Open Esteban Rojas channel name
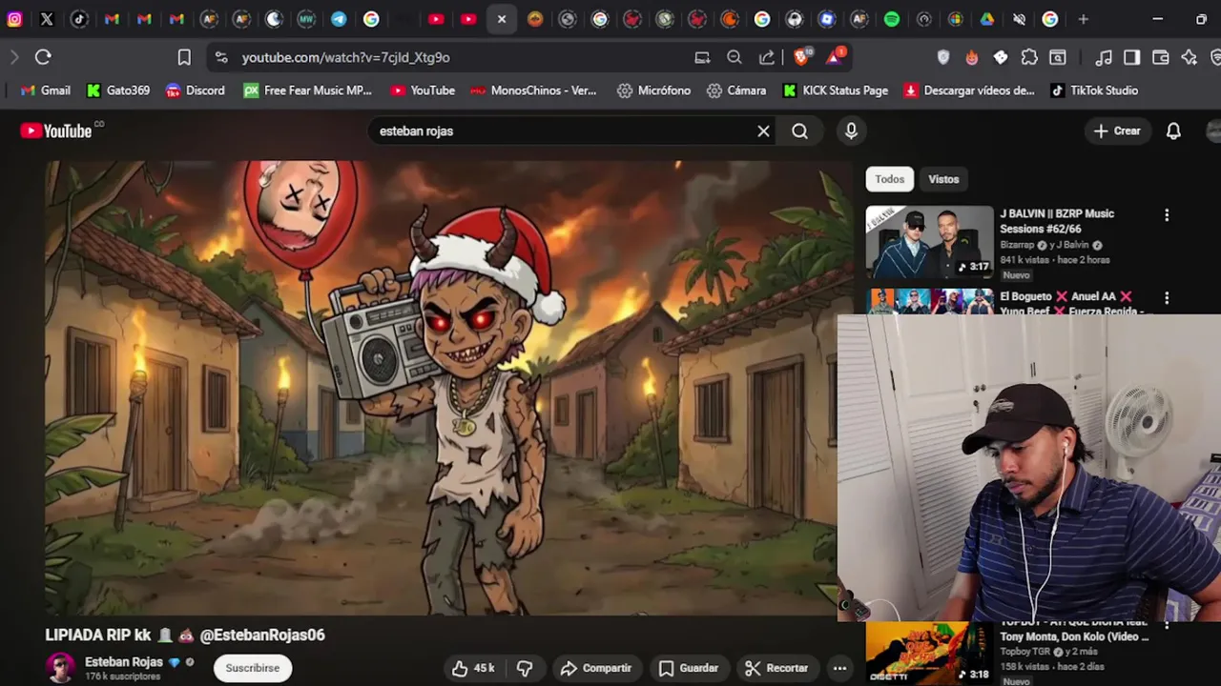Image resolution: width=1221 pixels, height=686 pixels. point(124,662)
